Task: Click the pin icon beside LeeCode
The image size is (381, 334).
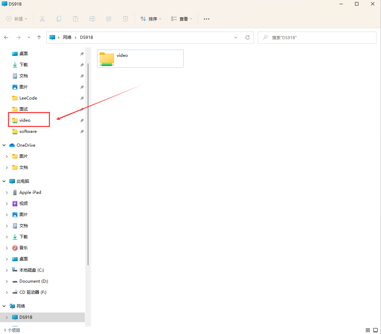Action: pos(82,98)
